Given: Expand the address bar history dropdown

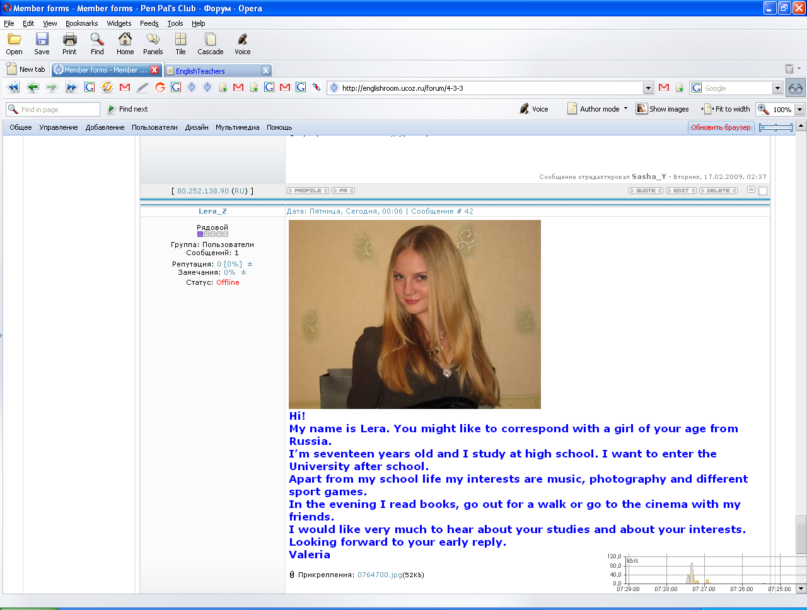Looking at the screenshot, I should pyautogui.click(x=648, y=88).
